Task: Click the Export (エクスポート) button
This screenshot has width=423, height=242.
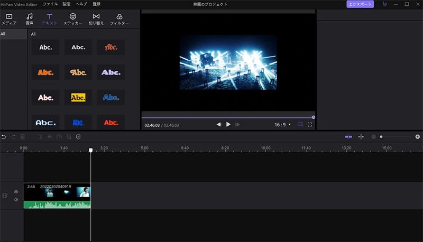Action: pyautogui.click(x=360, y=4)
